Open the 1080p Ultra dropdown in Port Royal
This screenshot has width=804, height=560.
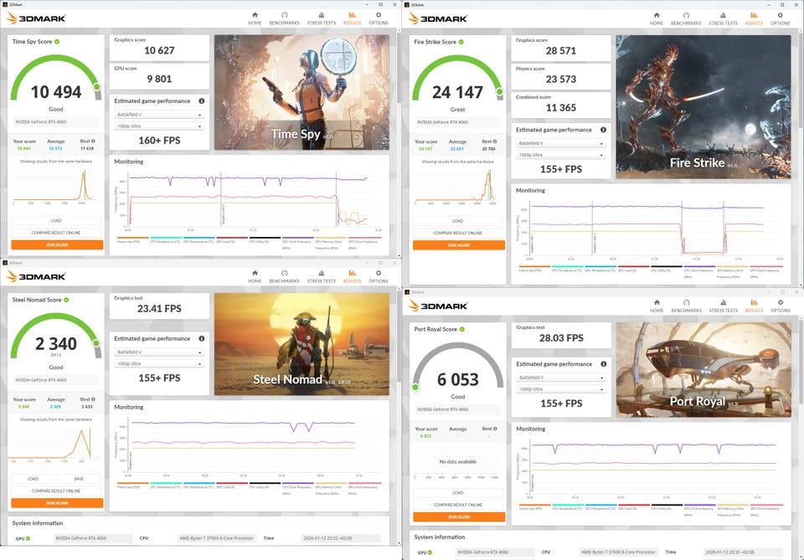(x=561, y=389)
